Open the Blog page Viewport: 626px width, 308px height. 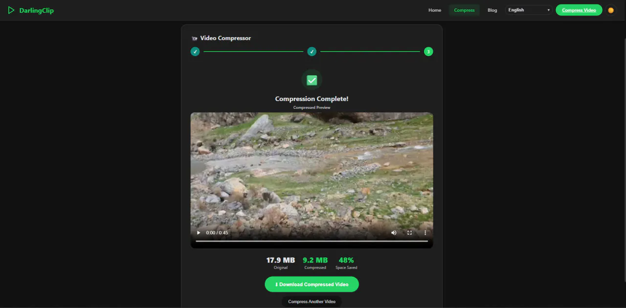[492, 10]
